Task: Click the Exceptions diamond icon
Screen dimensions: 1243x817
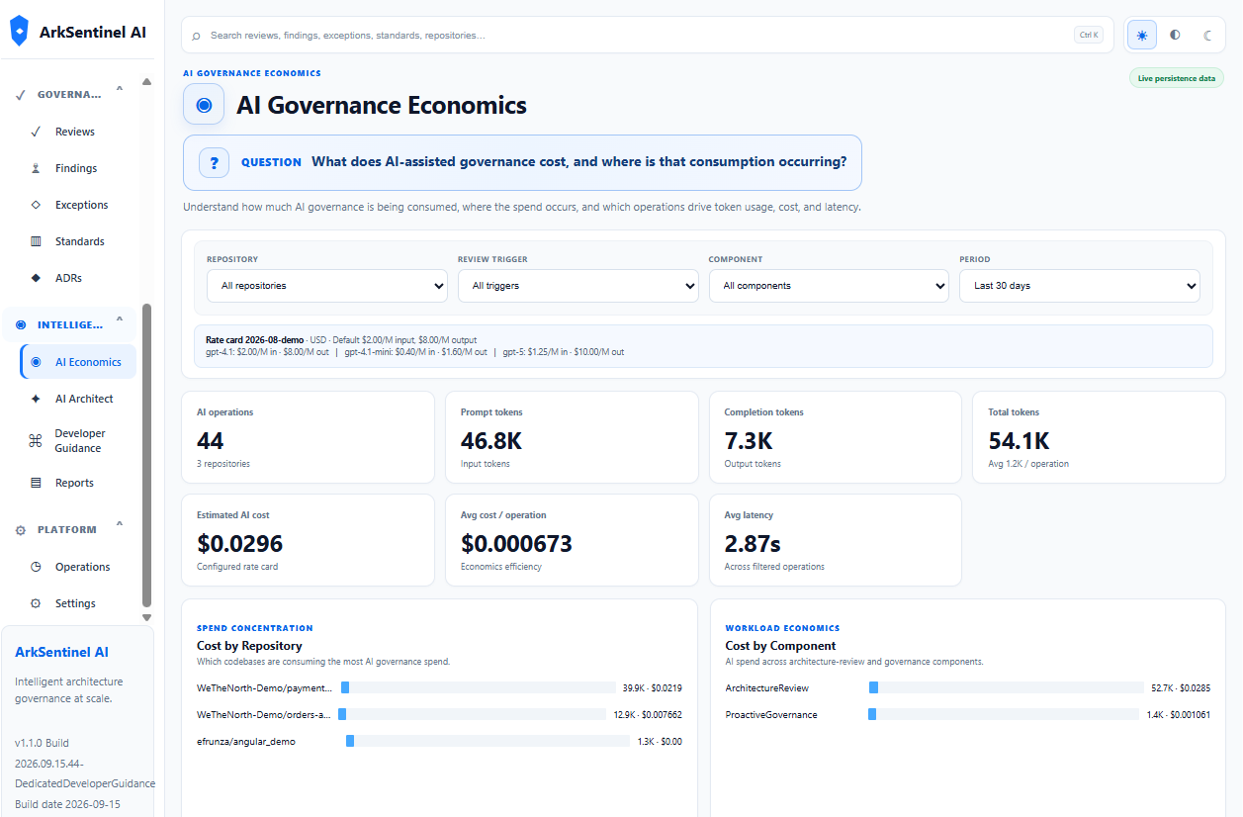Action: (x=36, y=205)
